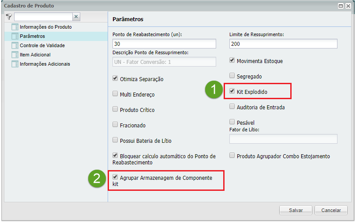Viewport: 356px width, 223px height.
Task: Uncheck the Kit Explodido checkbox
Action: (232, 92)
